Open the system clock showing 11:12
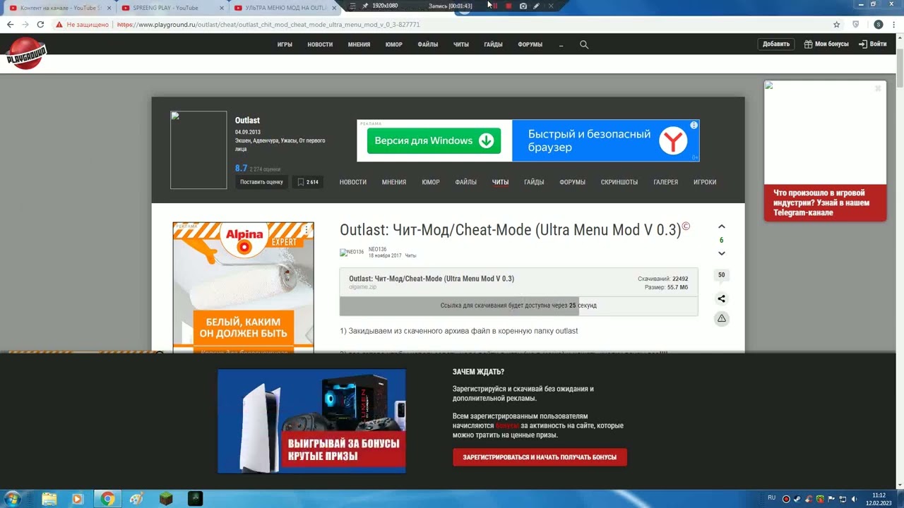This screenshot has height=508, width=904. (x=879, y=499)
